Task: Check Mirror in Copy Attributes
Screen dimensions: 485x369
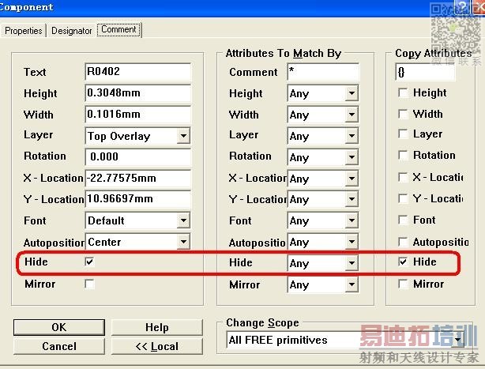Action: 403,284
